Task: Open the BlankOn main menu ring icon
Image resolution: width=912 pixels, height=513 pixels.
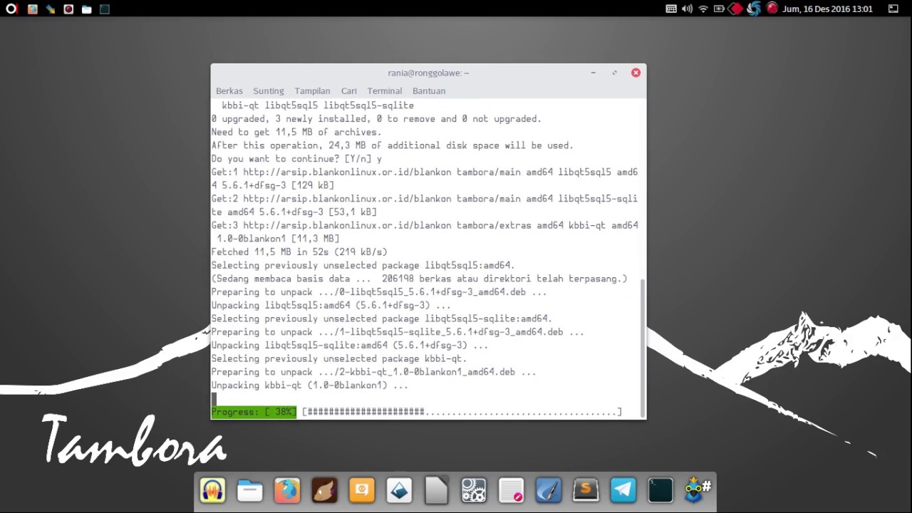Action: click(11, 9)
